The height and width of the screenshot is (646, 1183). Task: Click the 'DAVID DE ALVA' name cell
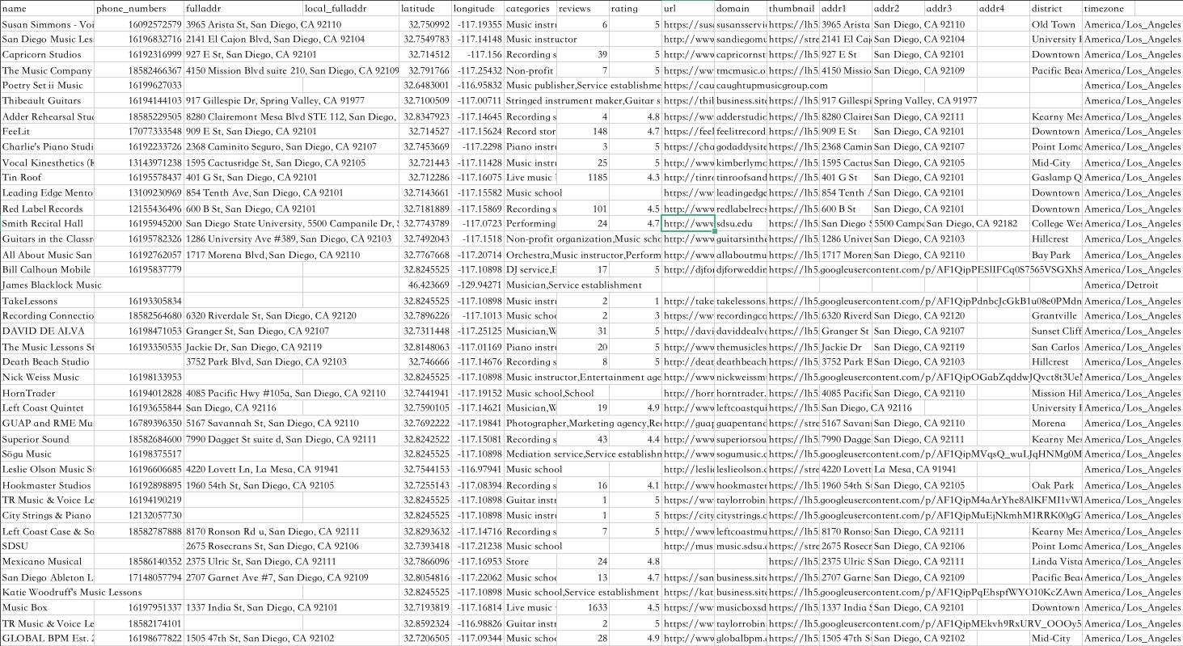point(47,331)
